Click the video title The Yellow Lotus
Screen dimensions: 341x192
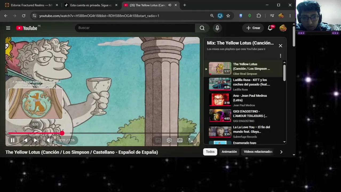pyautogui.click(x=82, y=152)
